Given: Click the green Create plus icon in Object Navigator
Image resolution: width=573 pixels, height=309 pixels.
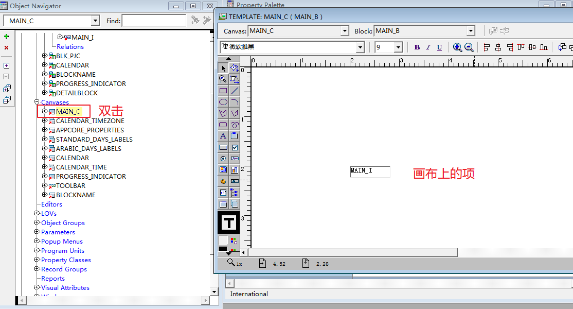Looking at the screenshot, I should tap(6, 36).
